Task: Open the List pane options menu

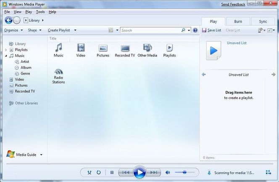Action: [271, 30]
